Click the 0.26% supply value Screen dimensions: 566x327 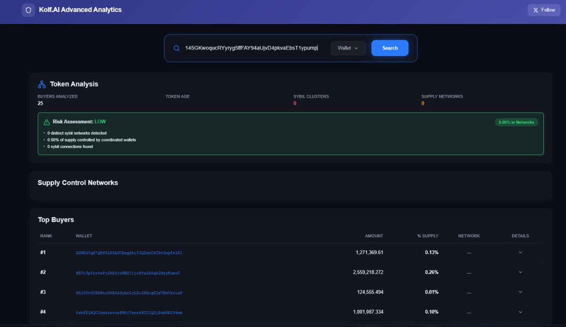coord(432,272)
